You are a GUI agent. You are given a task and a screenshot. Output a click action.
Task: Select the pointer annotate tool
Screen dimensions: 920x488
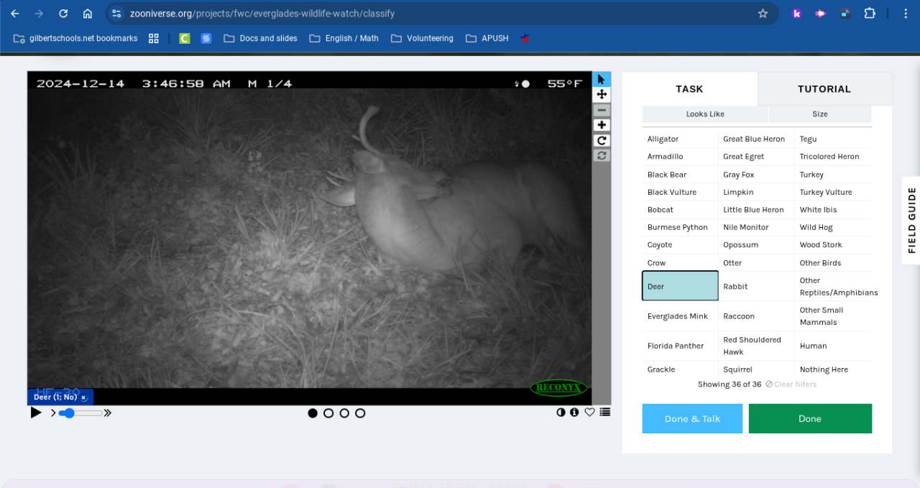coord(602,79)
